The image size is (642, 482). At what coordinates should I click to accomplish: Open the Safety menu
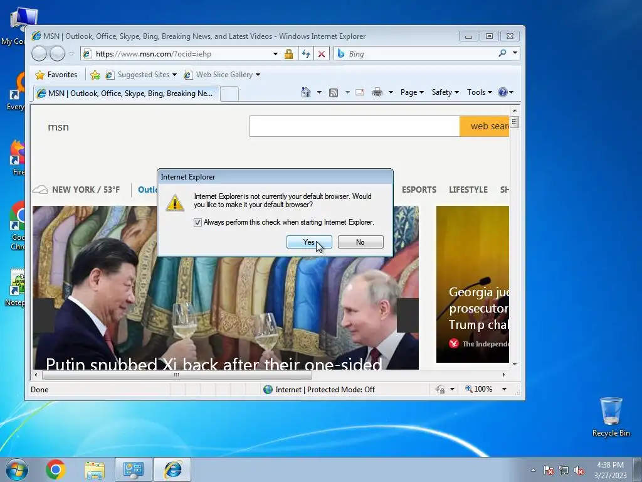pyautogui.click(x=445, y=92)
